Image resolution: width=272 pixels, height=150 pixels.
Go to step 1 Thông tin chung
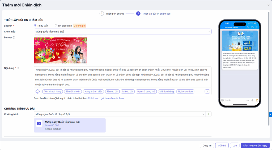[x=102, y=14]
